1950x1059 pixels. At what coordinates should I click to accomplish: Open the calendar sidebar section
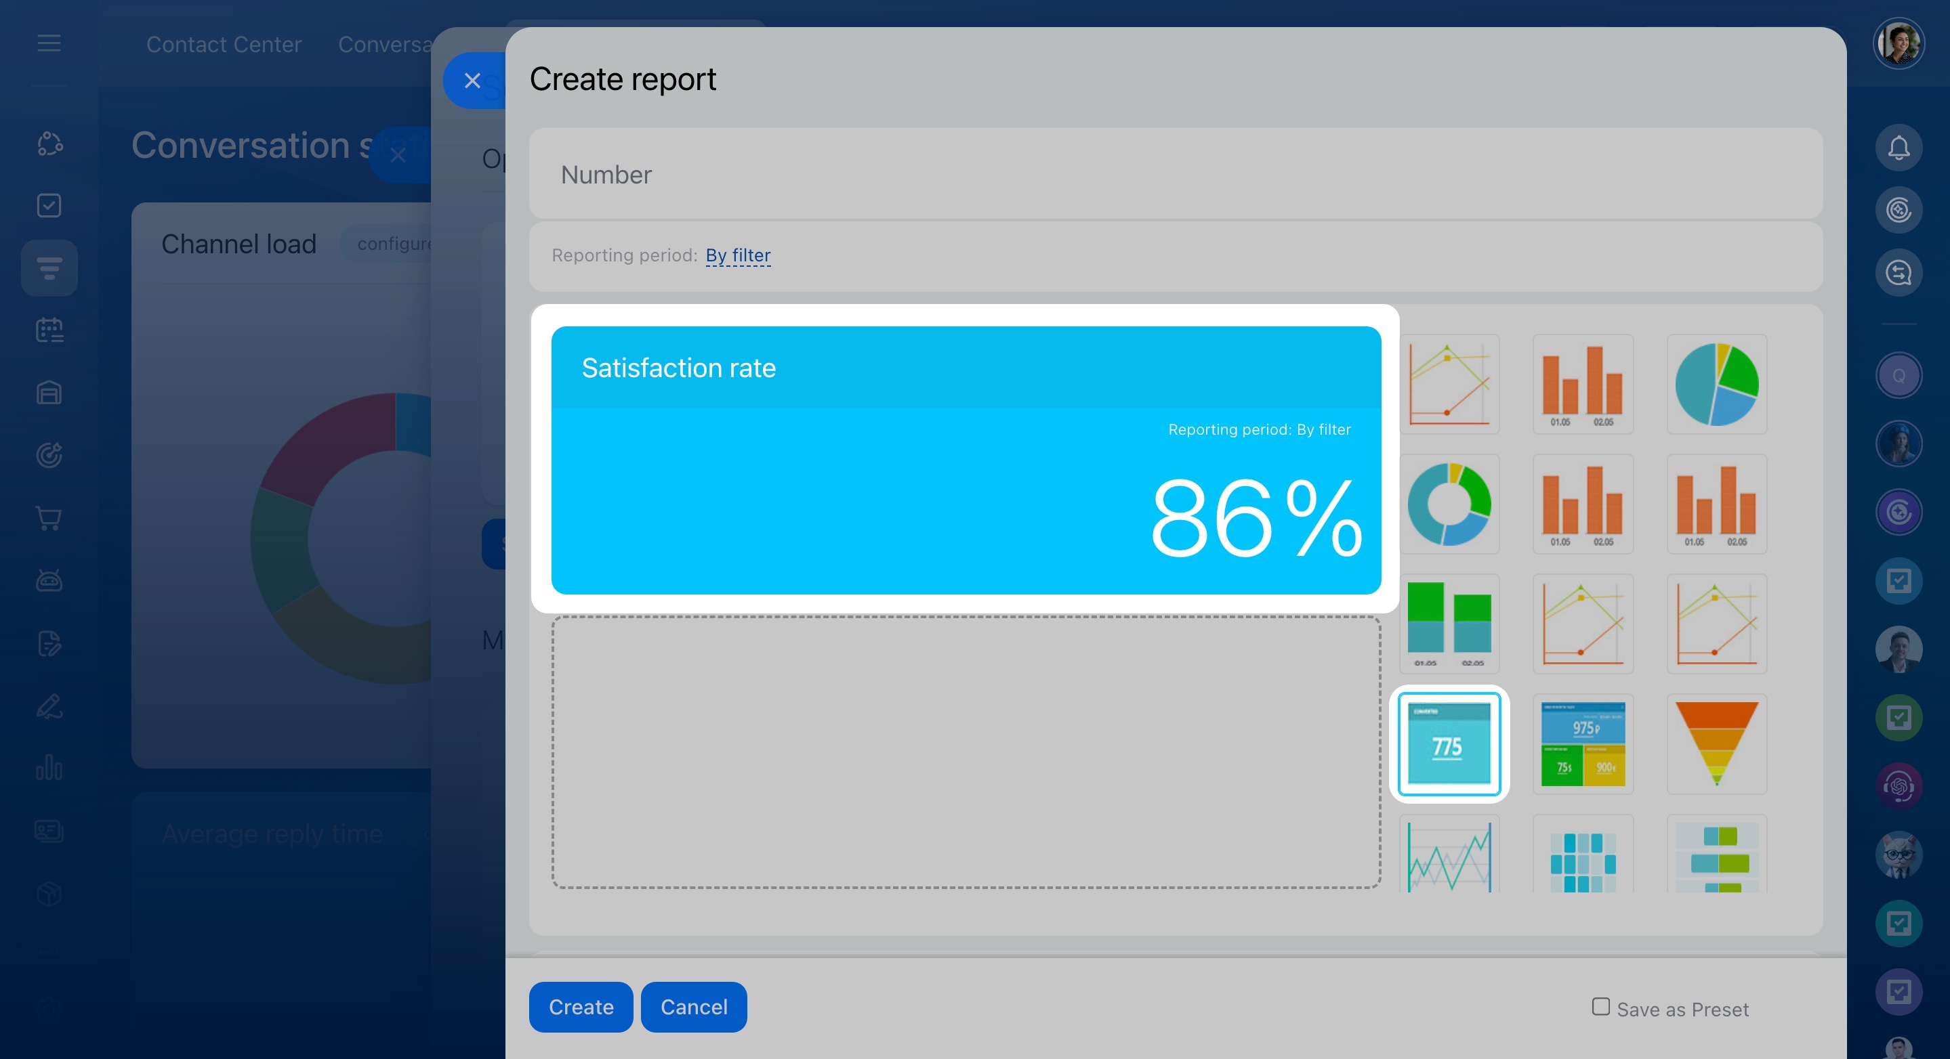click(49, 330)
